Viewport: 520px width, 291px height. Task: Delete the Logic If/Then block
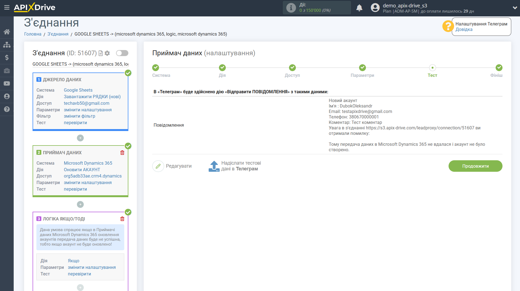tap(122, 219)
